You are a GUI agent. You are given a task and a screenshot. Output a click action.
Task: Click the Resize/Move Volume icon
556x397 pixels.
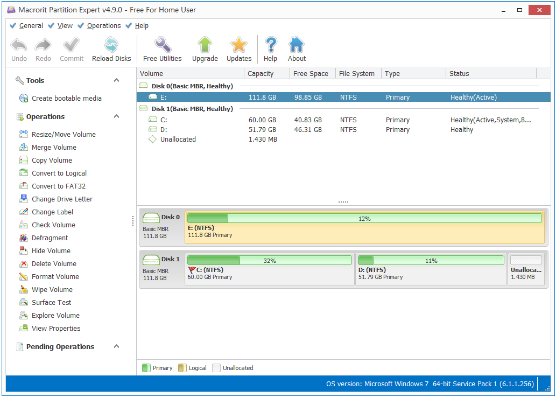[x=23, y=134]
